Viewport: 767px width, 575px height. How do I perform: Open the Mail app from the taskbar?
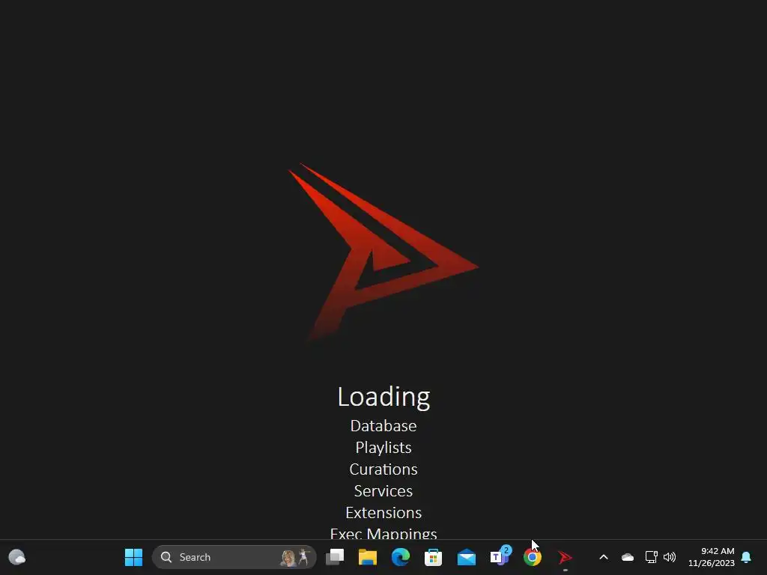(467, 557)
